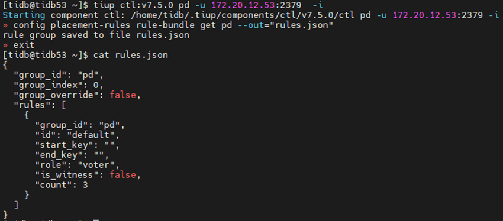Click the "start_key" field name
Viewport: 503px width, 221px height.
(62, 145)
